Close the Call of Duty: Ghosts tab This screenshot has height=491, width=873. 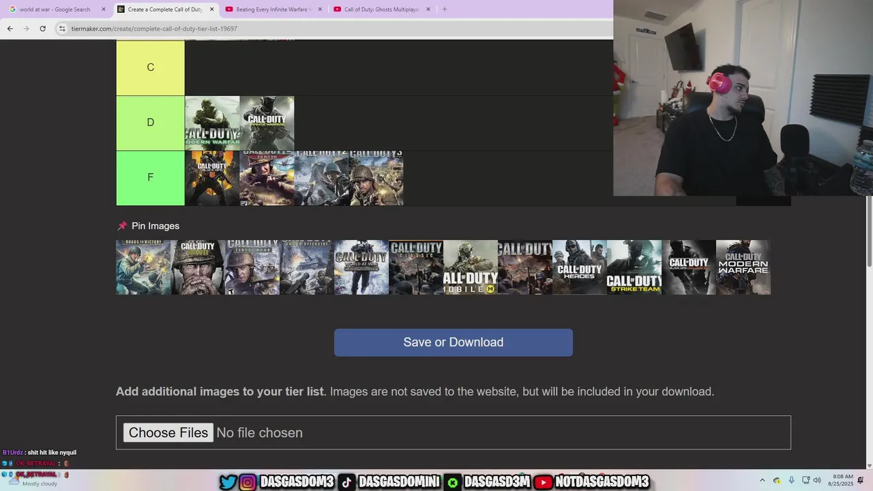click(428, 10)
